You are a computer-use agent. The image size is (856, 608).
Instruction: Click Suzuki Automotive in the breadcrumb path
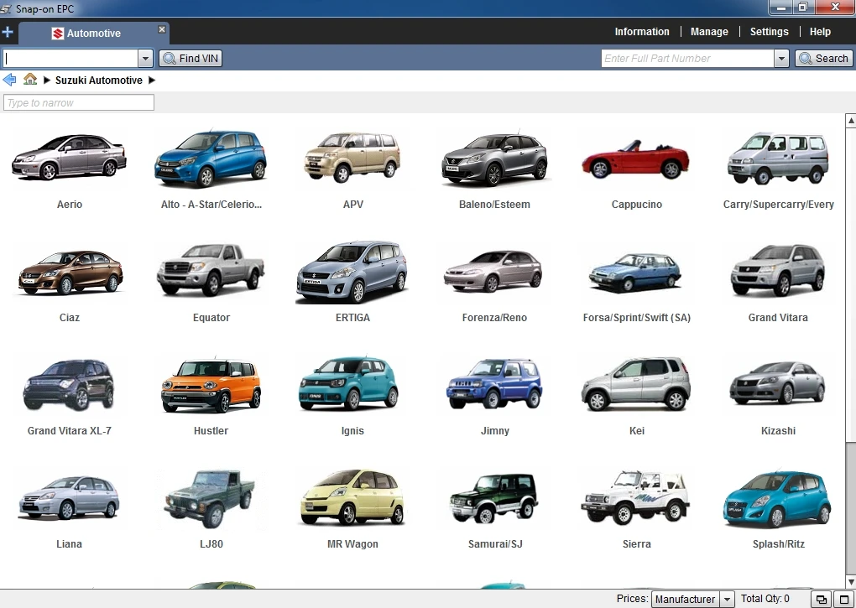point(101,80)
